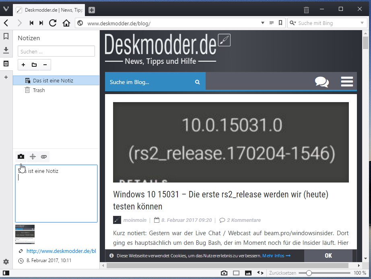Click the Suche mit Bing field
371x279 pixels.
click(328, 23)
